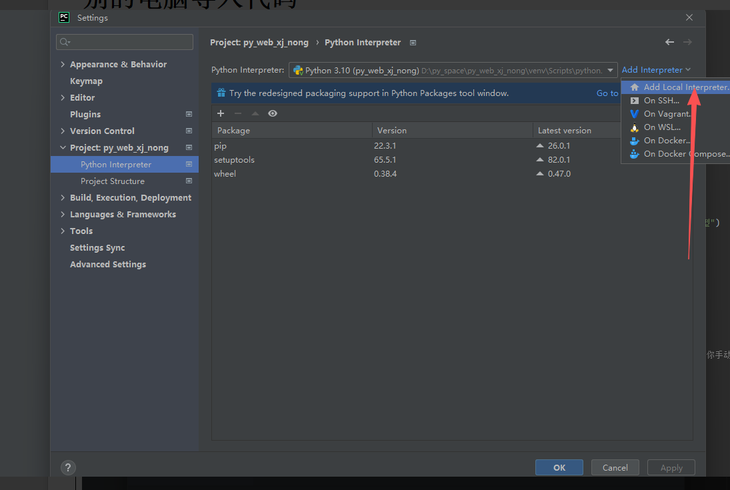This screenshot has width=730, height=490.
Task: Click the project-level marker icon beside Plugins
Action: (189, 114)
